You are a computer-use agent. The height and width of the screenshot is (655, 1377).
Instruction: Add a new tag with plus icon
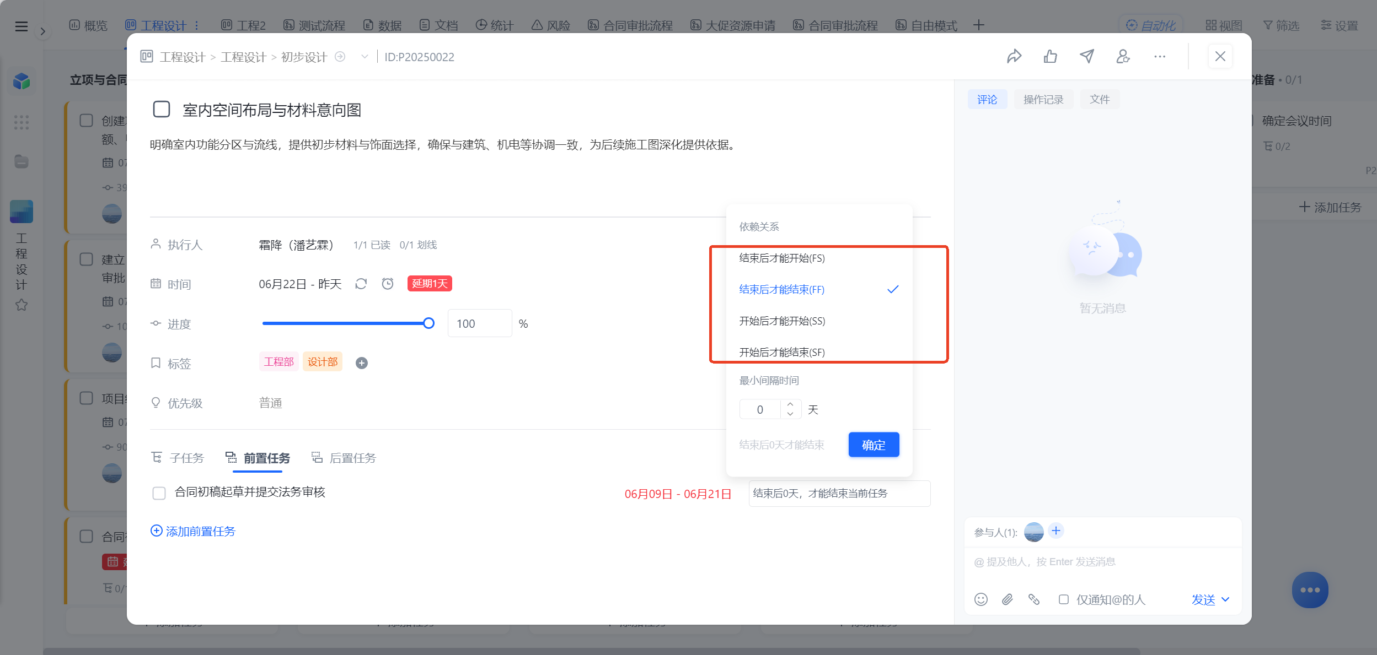click(362, 362)
